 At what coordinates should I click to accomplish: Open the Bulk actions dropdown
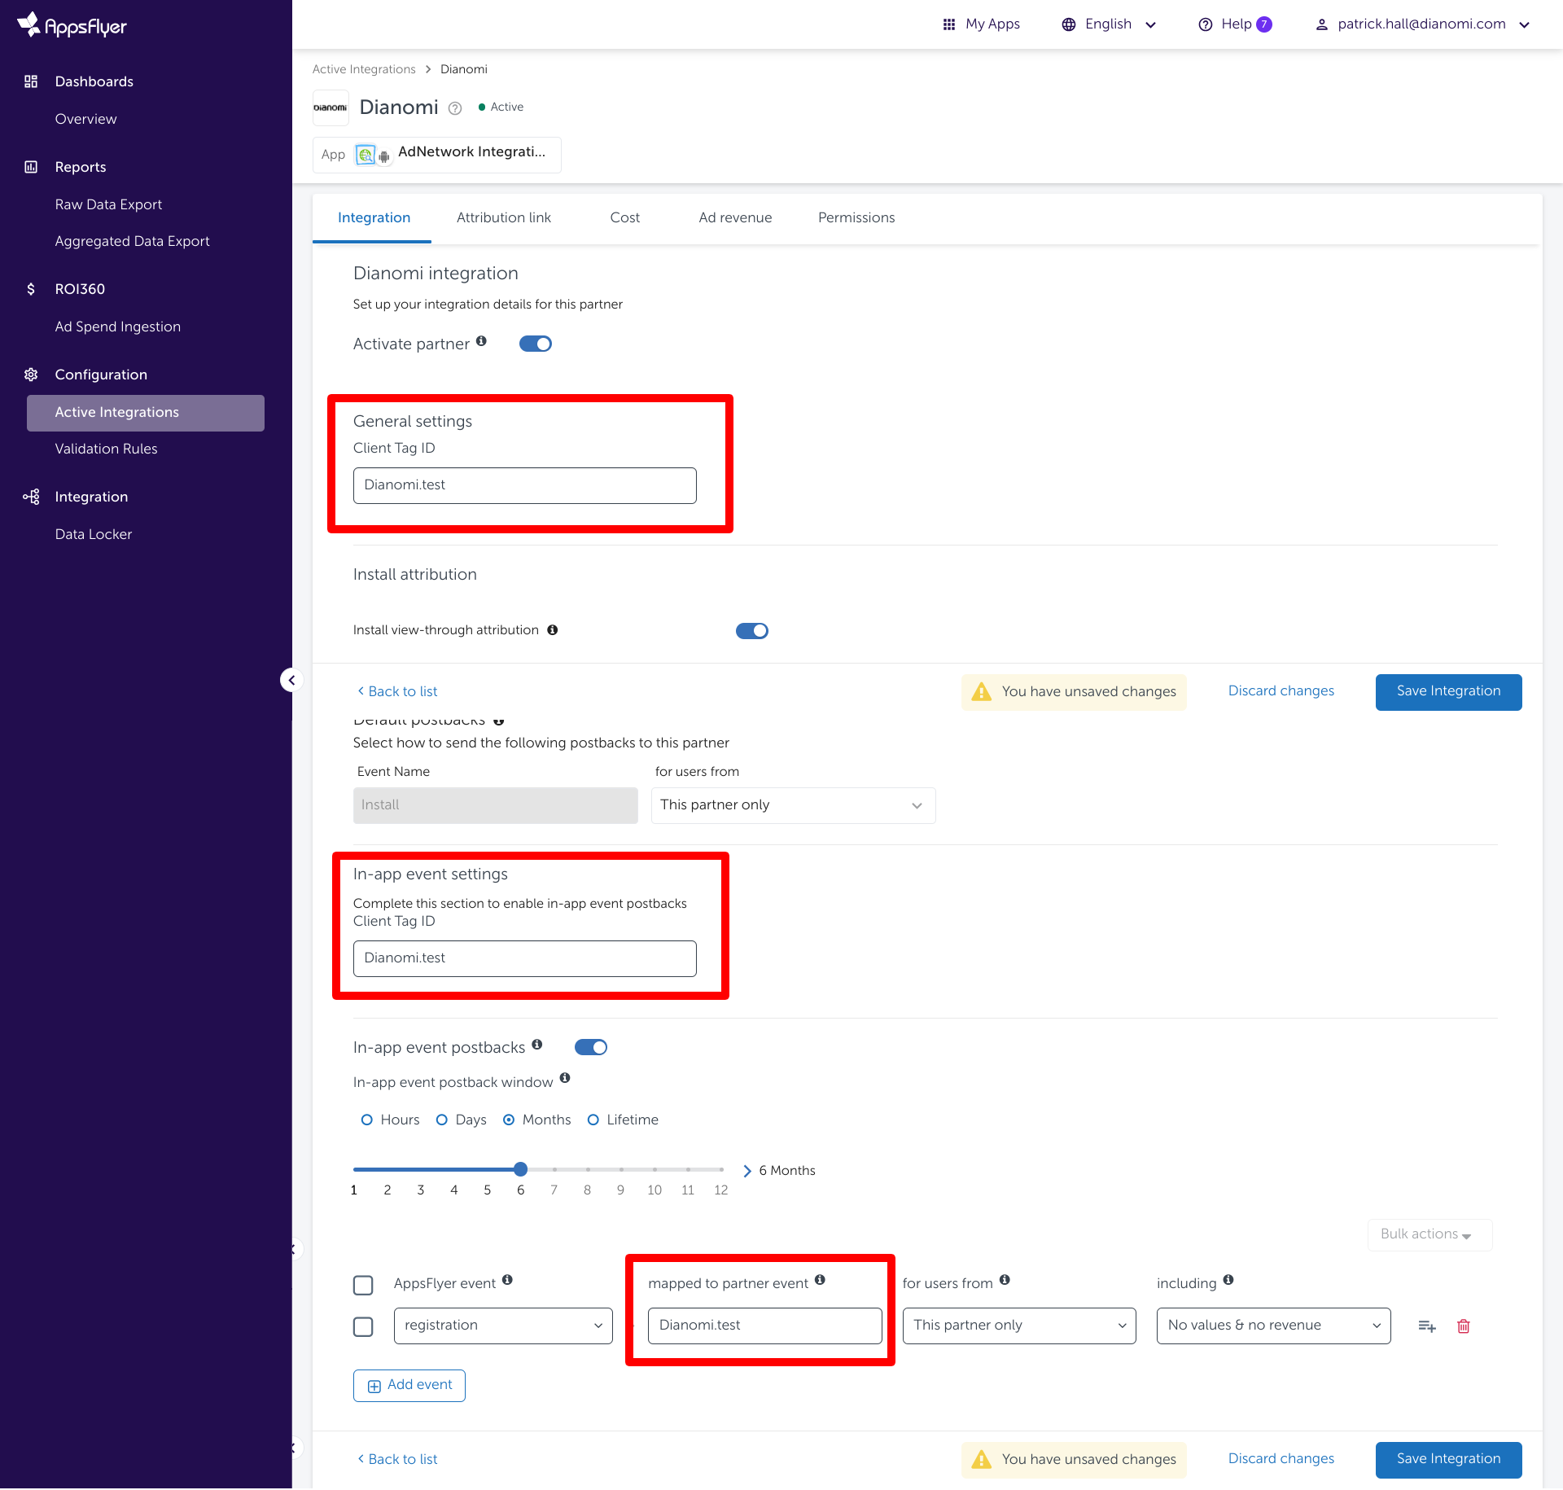click(1429, 1235)
